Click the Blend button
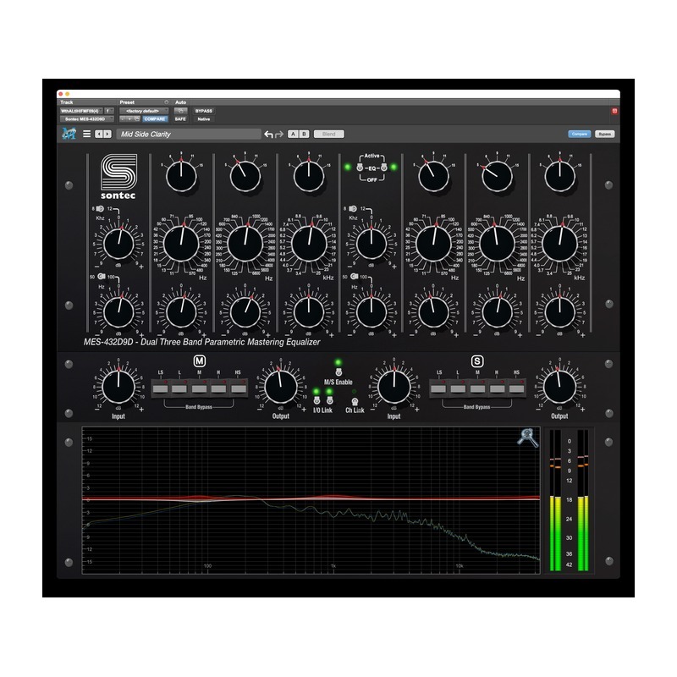677x677 pixels. tap(328, 135)
